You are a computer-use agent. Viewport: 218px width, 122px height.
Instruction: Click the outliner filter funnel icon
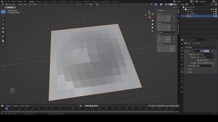(x=212, y=4)
